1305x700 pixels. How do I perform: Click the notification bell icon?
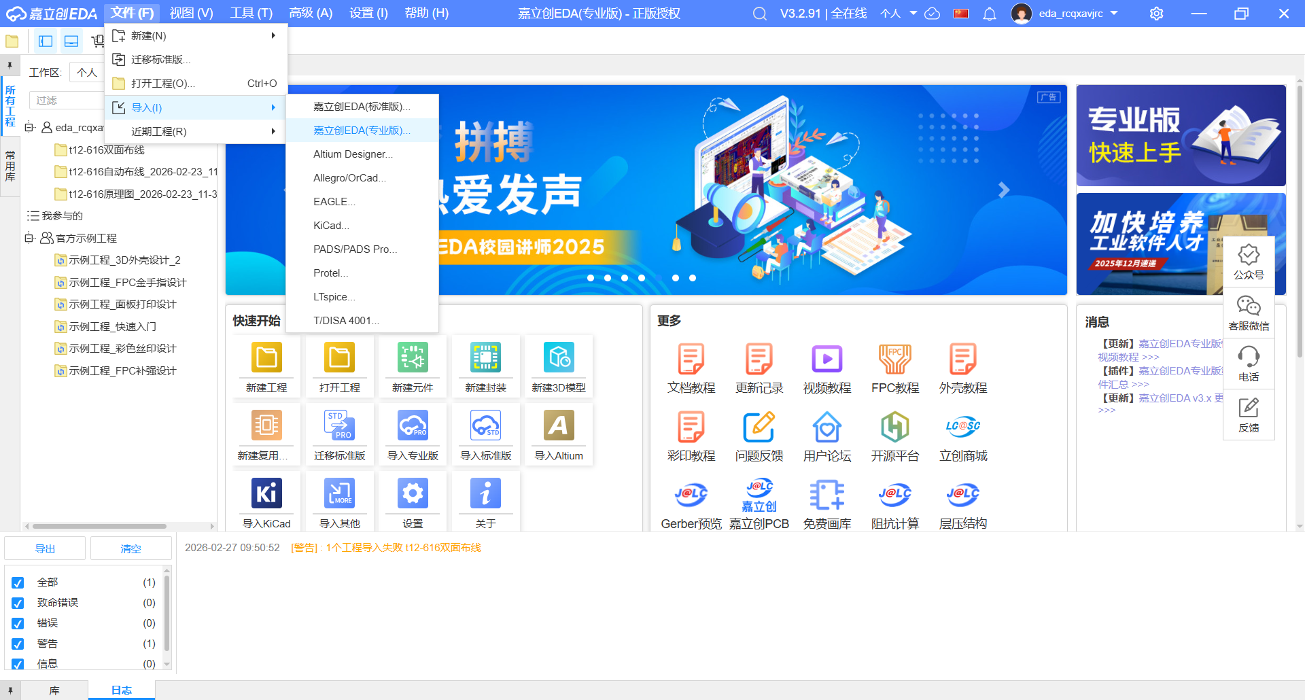click(x=990, y=14)
